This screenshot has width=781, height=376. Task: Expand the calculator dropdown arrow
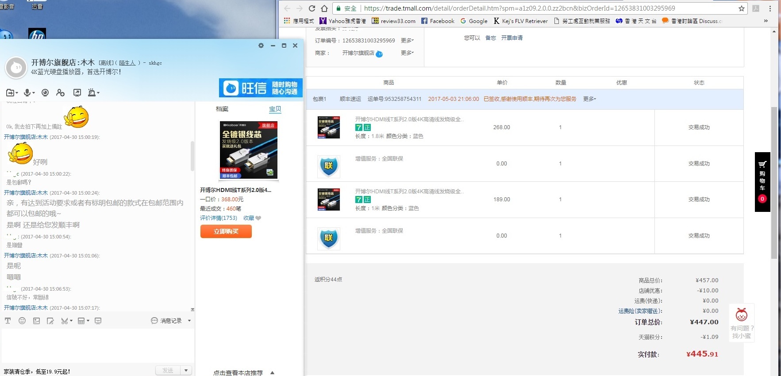(x=88, y=321)
